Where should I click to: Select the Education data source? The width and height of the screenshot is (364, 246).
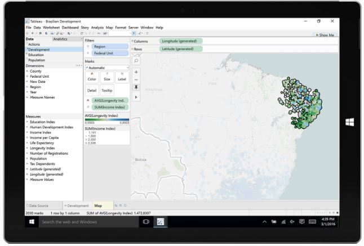click(35, 55)
